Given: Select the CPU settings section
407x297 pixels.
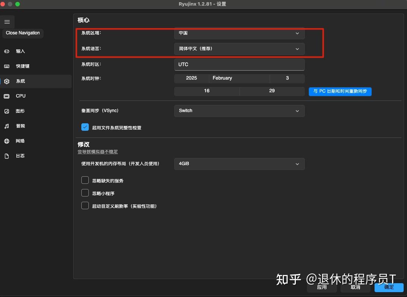Looking at the screenshot, I should (x=20, y=96).
